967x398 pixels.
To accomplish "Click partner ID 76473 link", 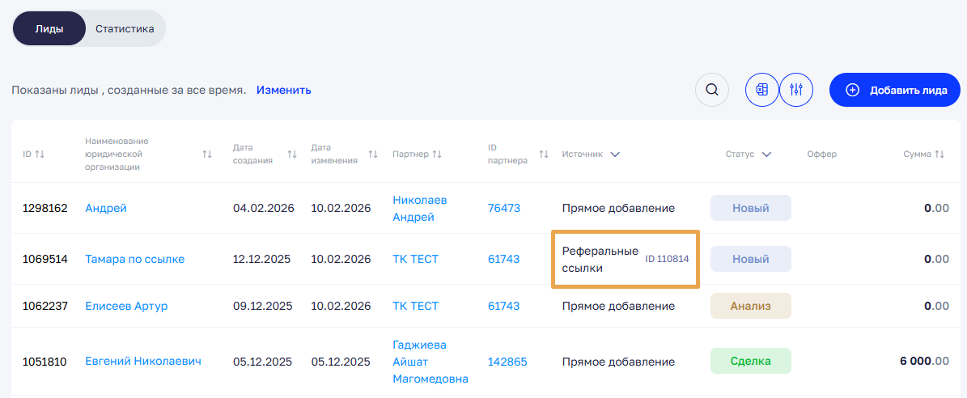I will click(x=503, y=208).
